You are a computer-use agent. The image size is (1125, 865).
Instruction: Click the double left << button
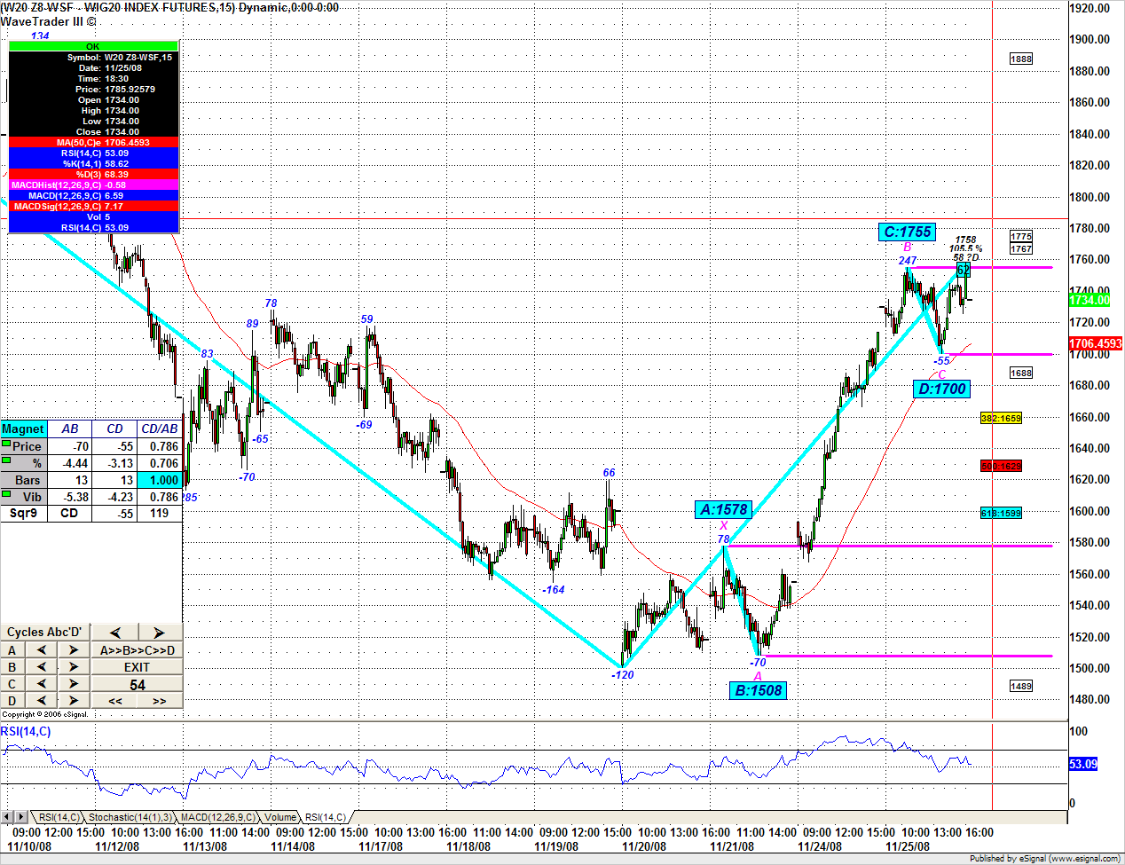[x=115, y=701]
